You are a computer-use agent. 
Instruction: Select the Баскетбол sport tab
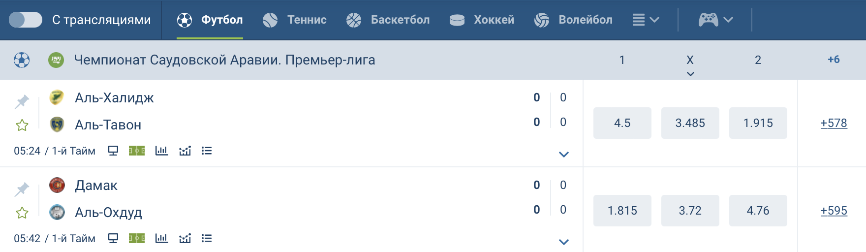[388, 20]
